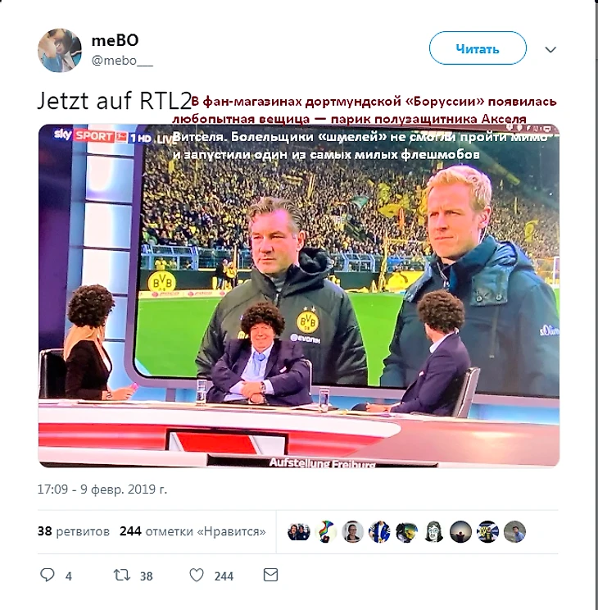The image size is (598, 610).
Task: Open meBO display name link
Action: [x=115, y=40]
